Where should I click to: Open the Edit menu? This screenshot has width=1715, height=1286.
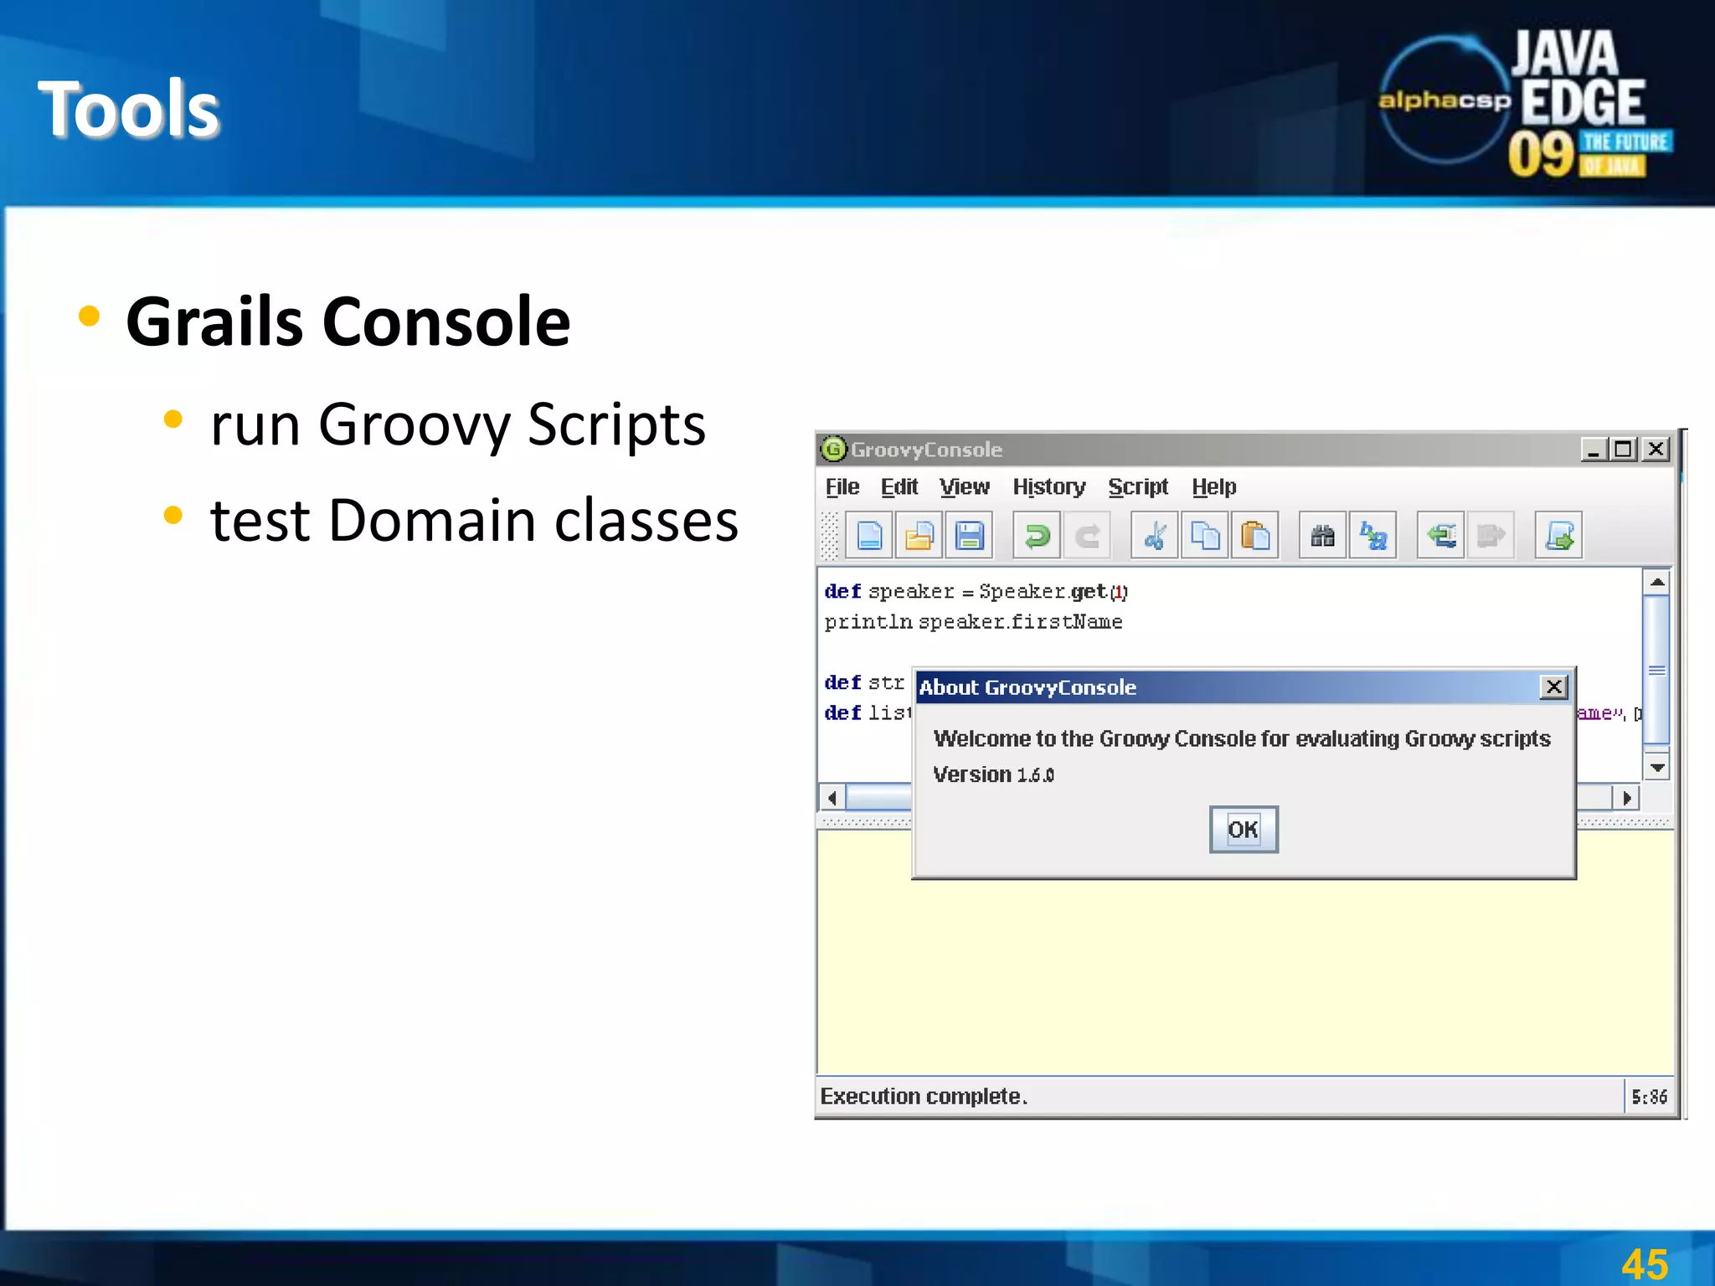(x=899, y=486)
